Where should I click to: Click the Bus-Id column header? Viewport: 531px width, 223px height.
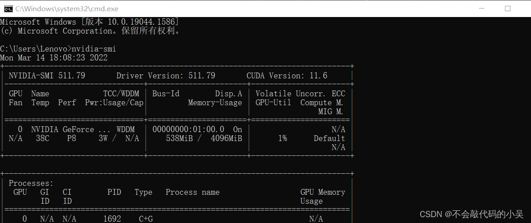[165, 94]
